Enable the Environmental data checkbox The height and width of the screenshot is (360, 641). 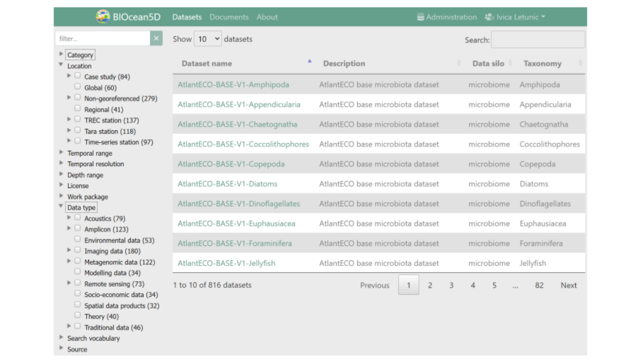(78, 239)
